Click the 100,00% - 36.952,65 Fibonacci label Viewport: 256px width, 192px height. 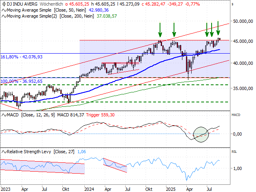22,81
